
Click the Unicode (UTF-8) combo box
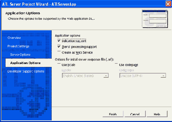click(143, 76)
